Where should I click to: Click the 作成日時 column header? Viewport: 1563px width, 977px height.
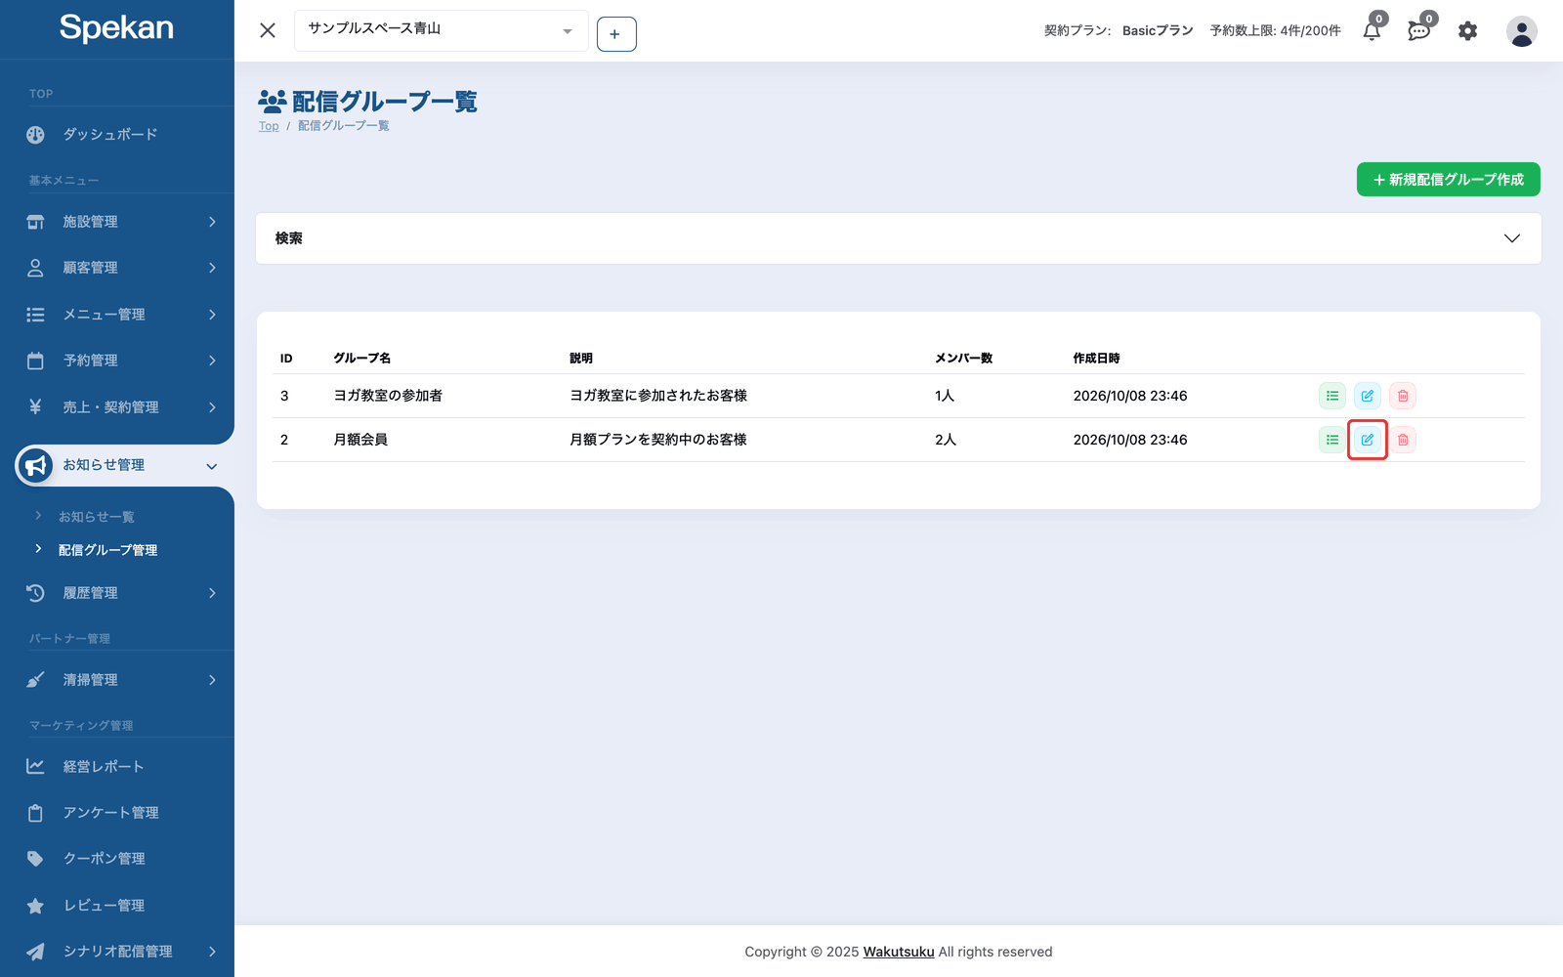(x=1096, y=359)
